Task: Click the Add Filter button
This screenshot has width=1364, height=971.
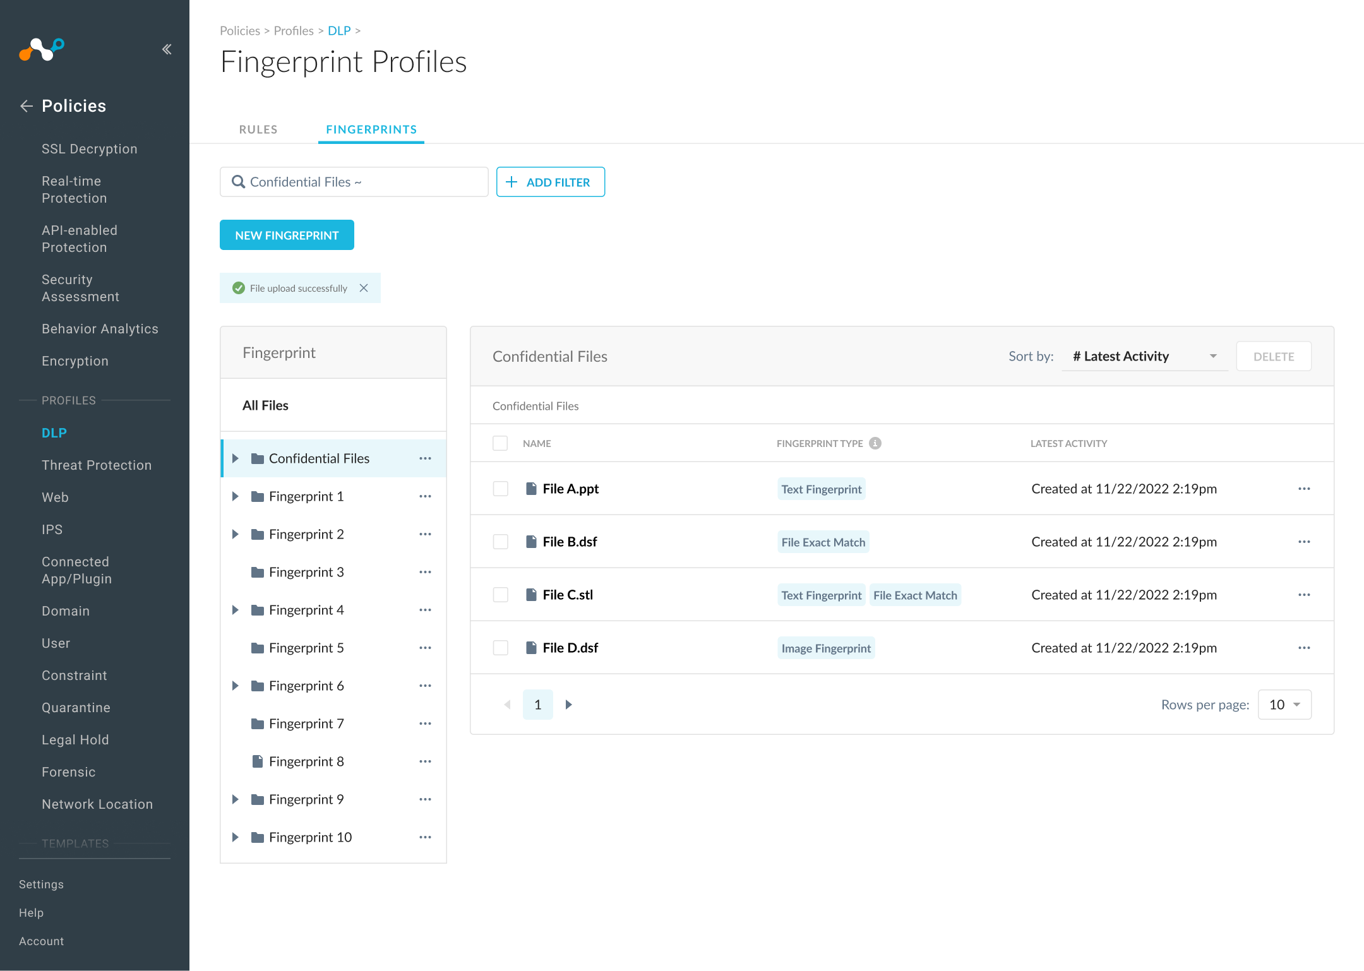Action: pyautogui.click(x=550, y=182)
